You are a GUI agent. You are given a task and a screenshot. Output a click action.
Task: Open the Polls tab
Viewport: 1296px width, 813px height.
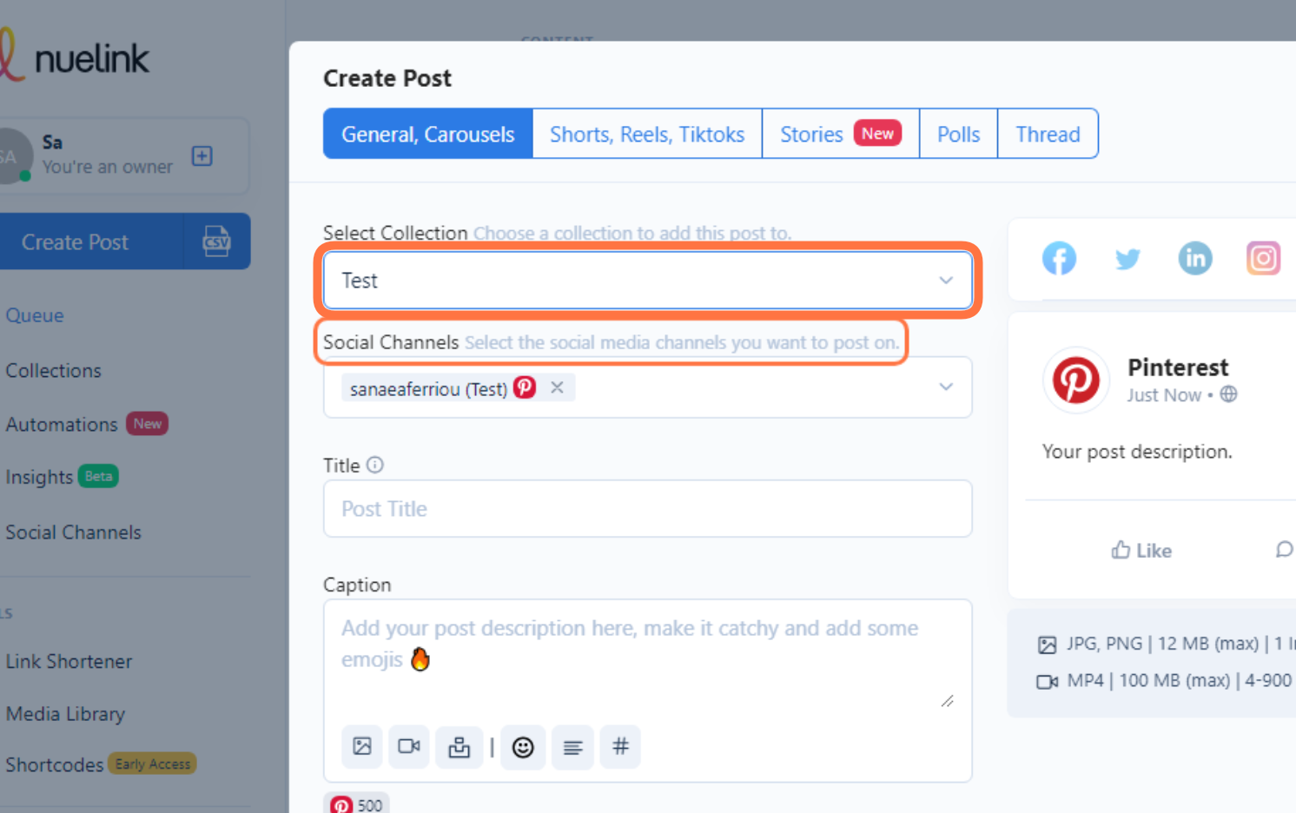pos(958,133)
